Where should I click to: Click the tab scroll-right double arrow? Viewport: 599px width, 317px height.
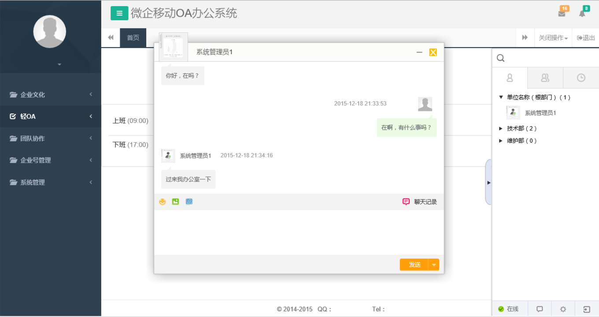tap(525, 38)
